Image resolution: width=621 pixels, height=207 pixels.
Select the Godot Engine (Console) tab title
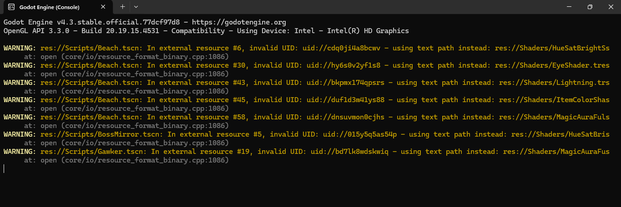(x=50, y=7)
